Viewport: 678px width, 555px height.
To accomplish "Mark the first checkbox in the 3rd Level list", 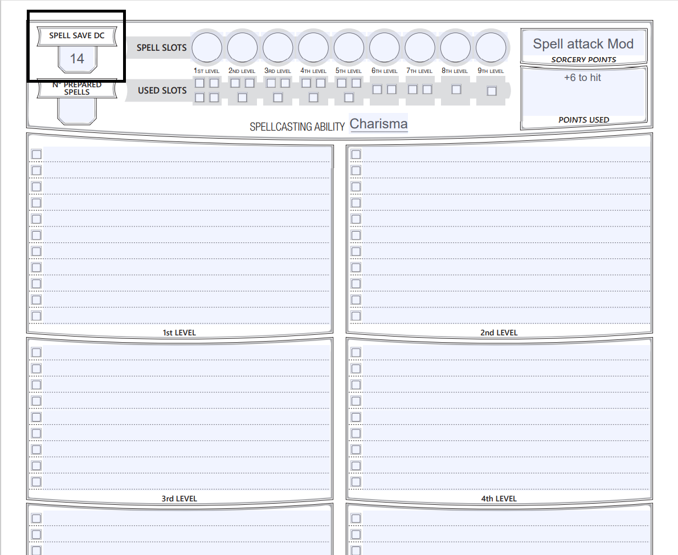I will [x=36, y=353].
